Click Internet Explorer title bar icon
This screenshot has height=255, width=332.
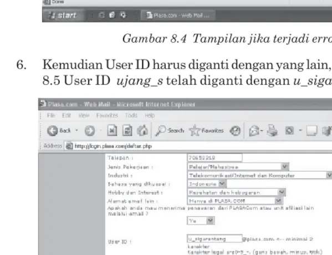43,103
